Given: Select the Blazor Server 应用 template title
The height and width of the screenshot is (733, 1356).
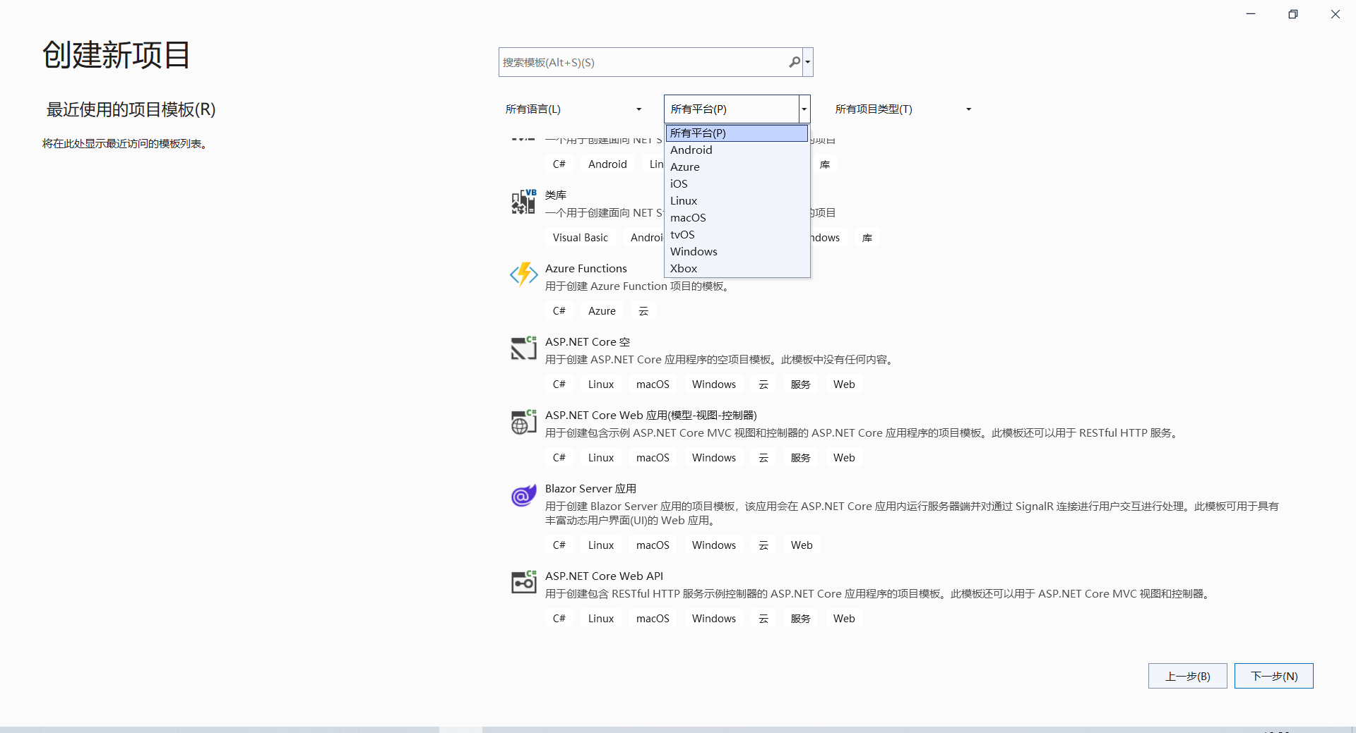Looking at the screenshot, I should click(590, 489).
